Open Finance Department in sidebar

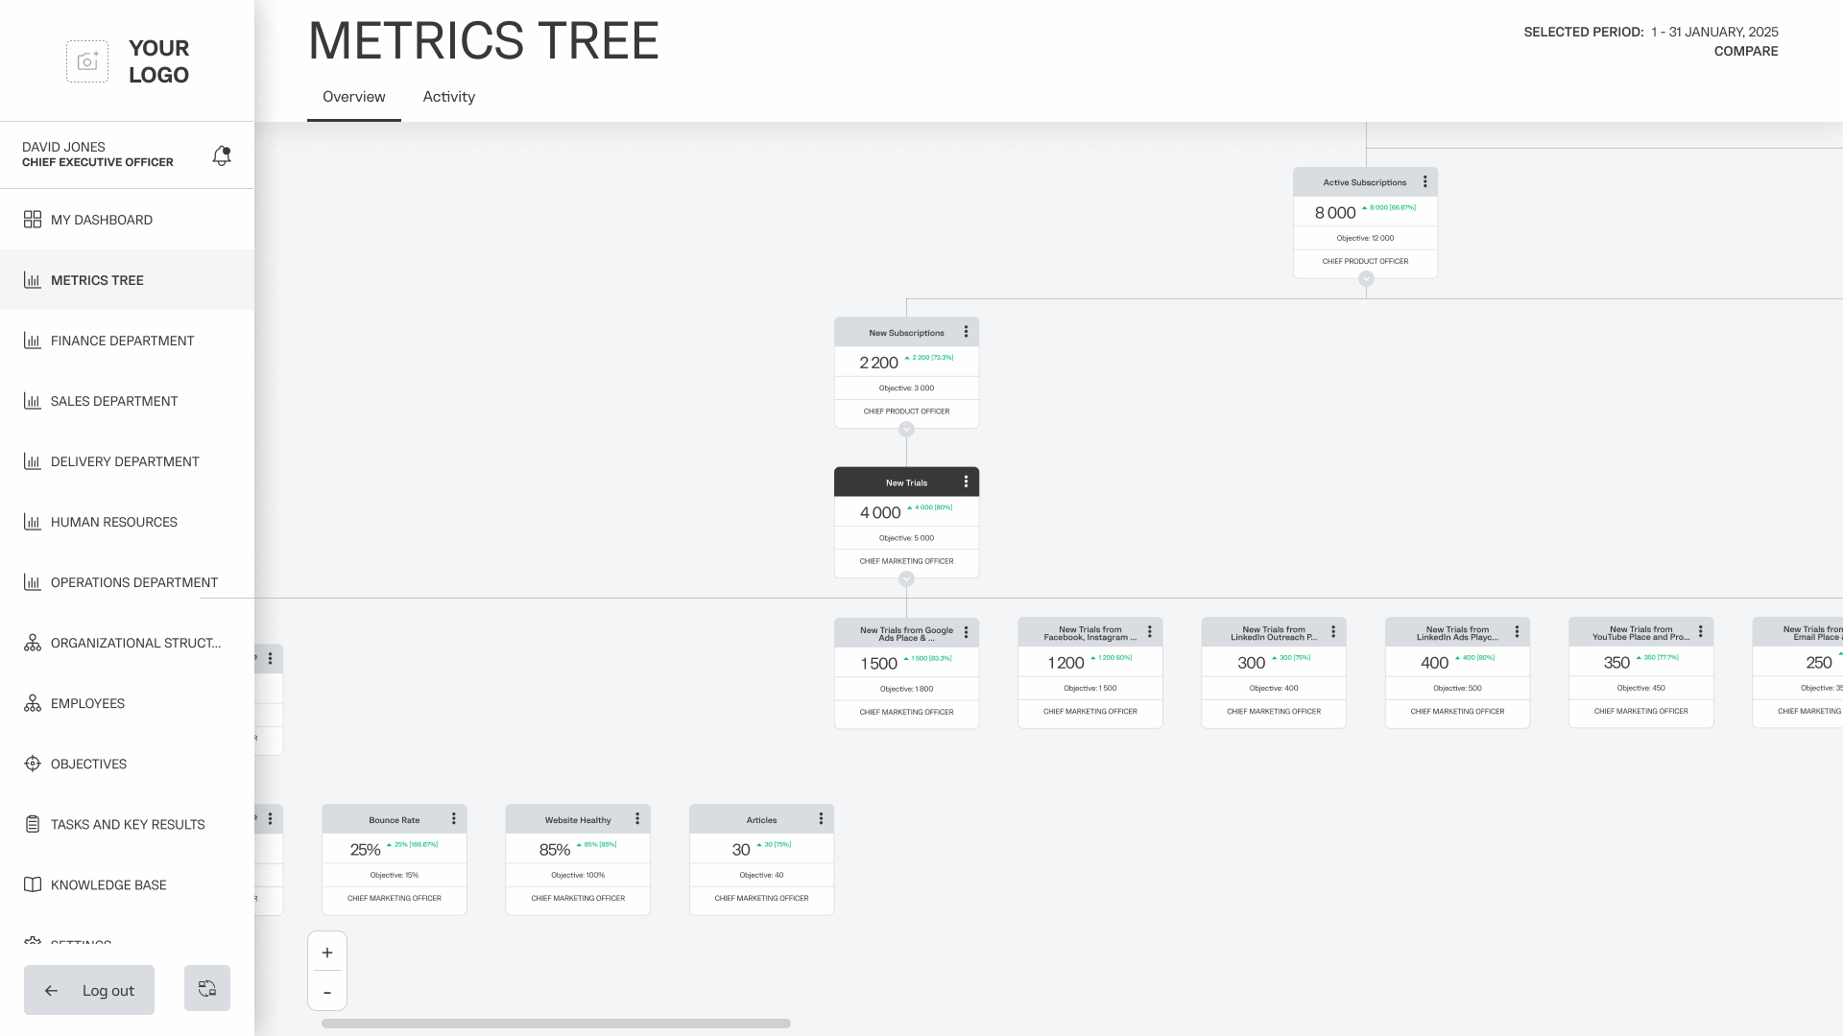122,341
